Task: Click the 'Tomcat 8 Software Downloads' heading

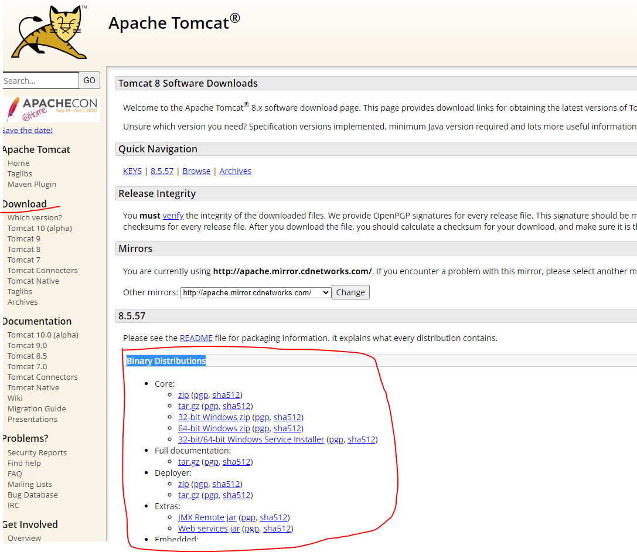Action: (x=188, y=83)
